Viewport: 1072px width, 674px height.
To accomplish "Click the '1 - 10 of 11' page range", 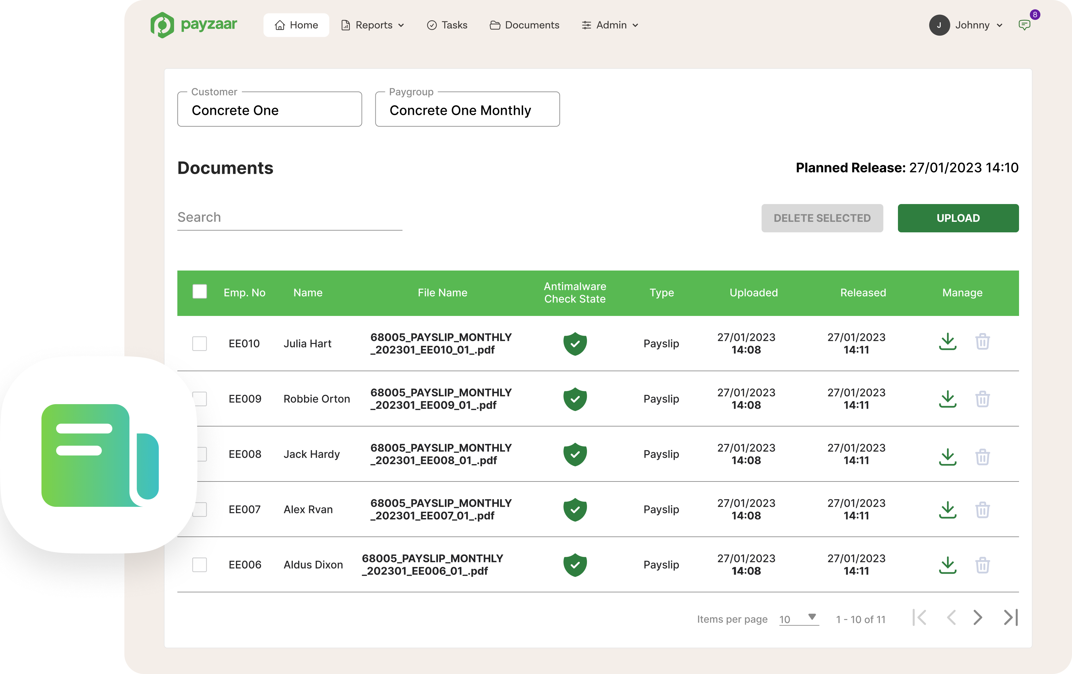I will click(860, 619).
